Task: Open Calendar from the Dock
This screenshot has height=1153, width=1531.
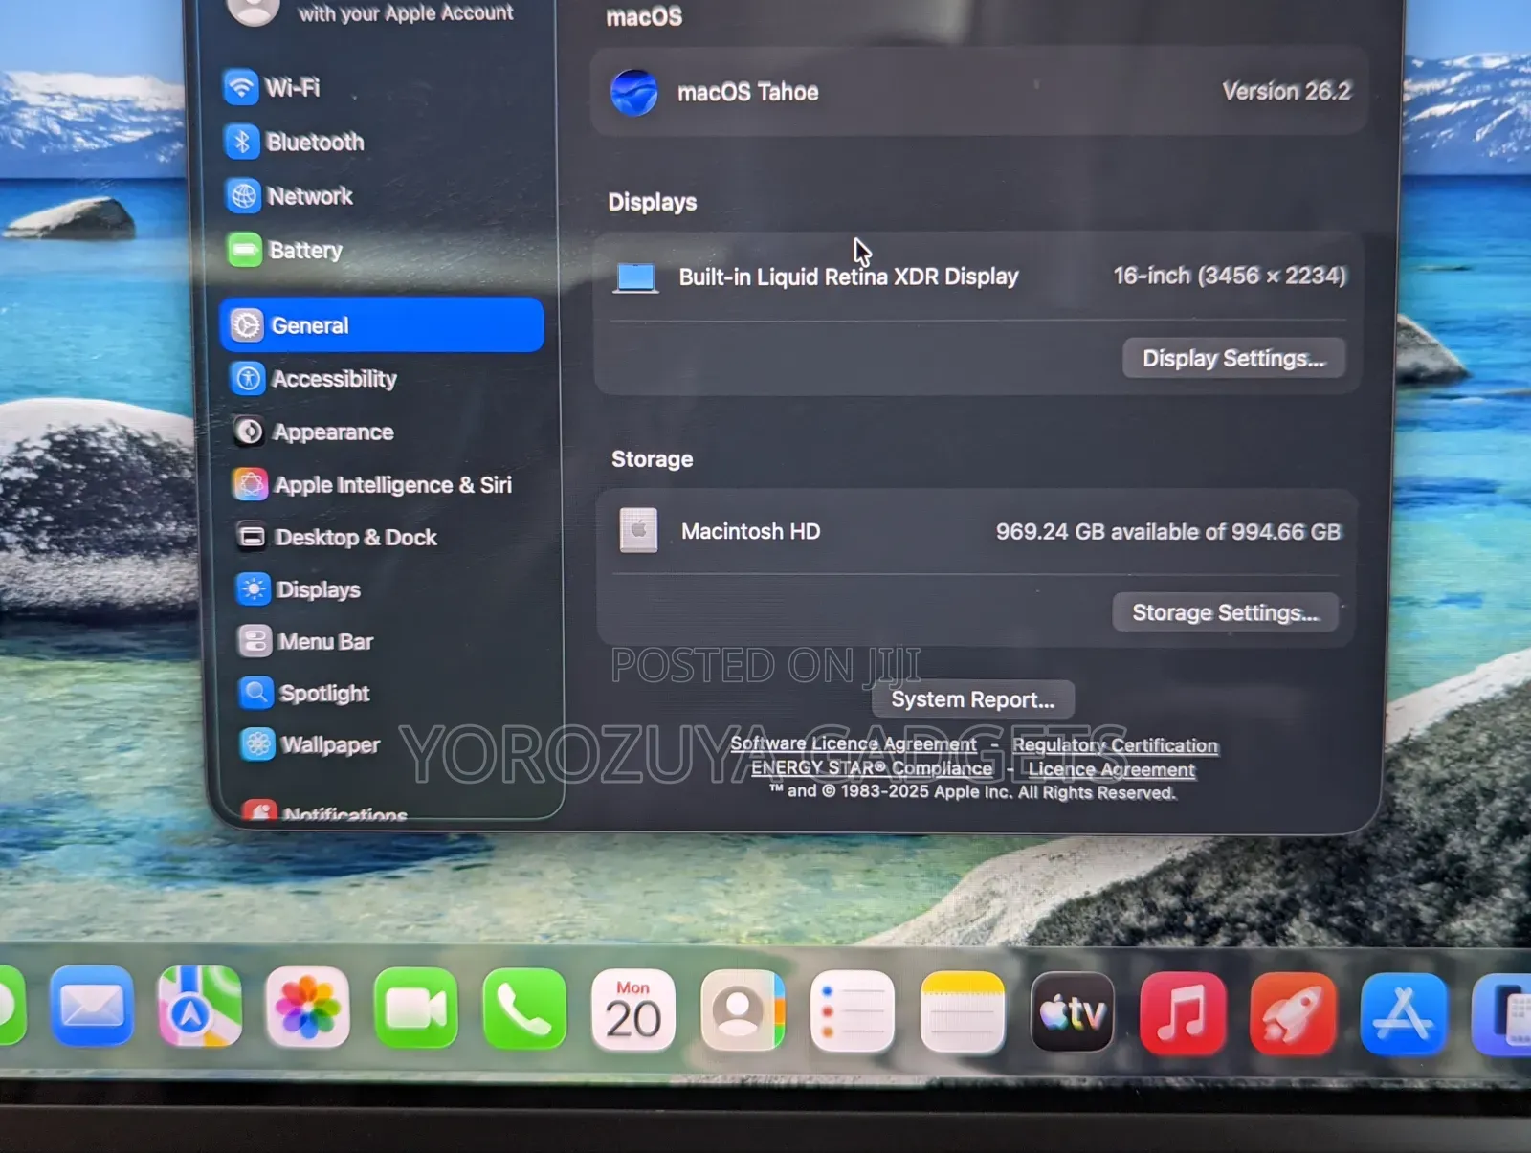Action: (x=633, y=1010)
